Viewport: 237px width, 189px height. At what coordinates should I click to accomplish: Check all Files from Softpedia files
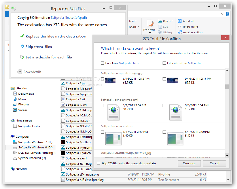(x=102, y=63)
